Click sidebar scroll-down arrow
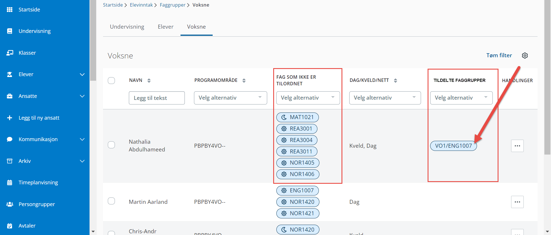The image size is (551, 235). [93, 231]
